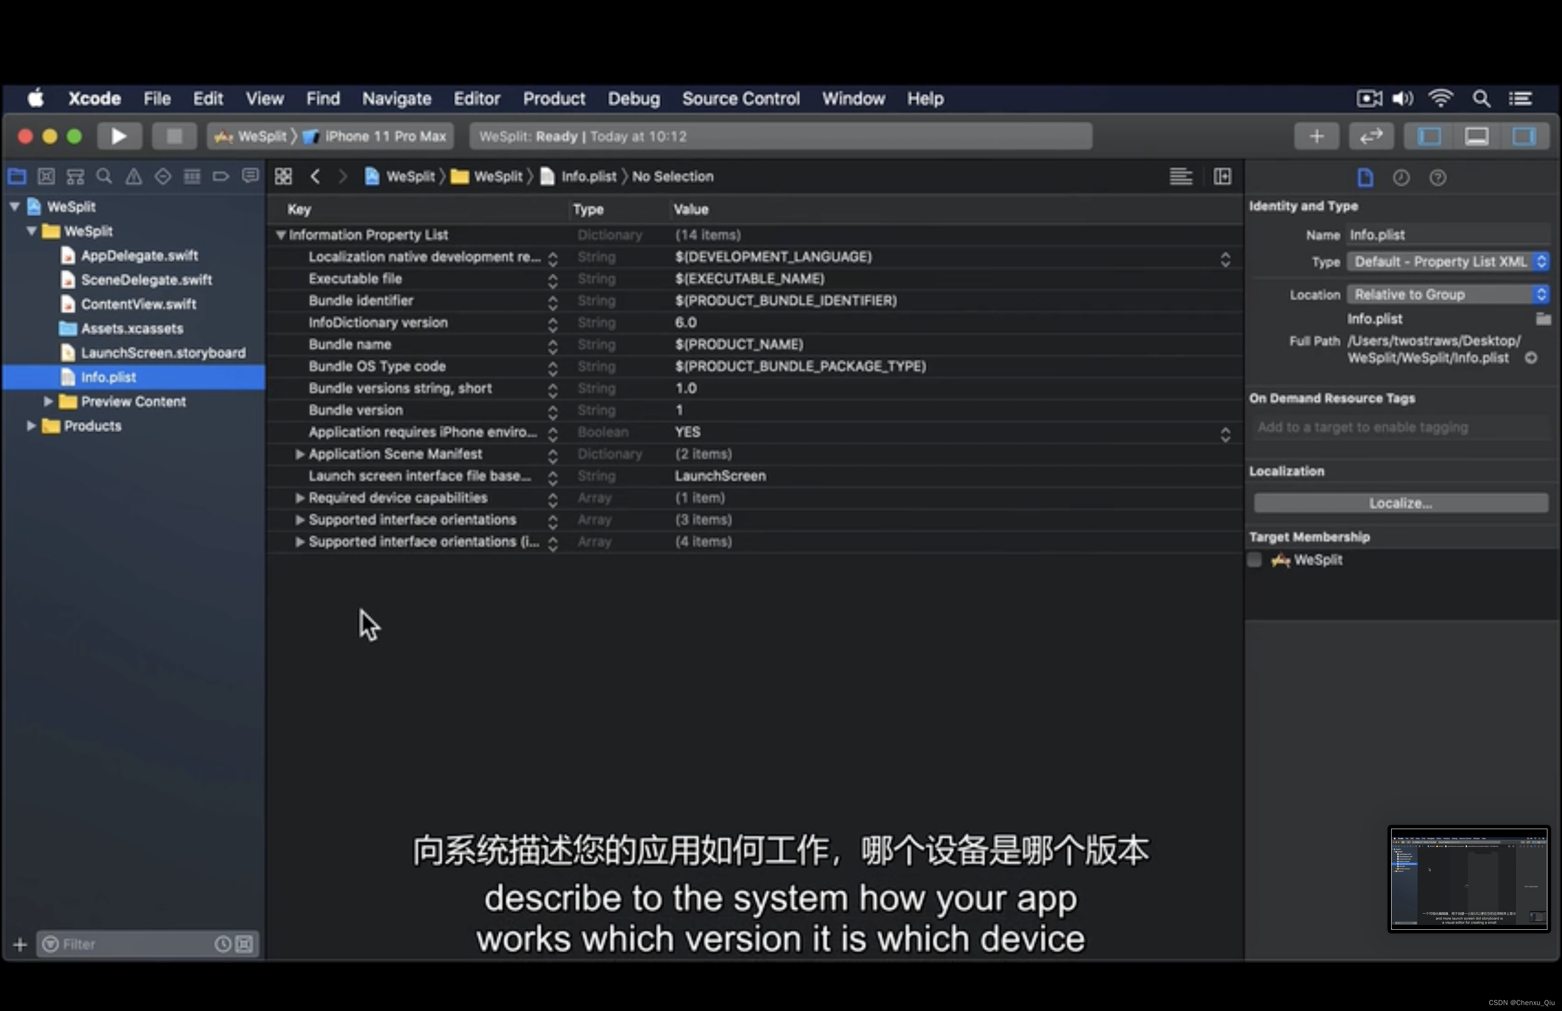1562x1011 pixels.
Task: Open the Location Relative to Group dropdown
Action: point(1448,295)
